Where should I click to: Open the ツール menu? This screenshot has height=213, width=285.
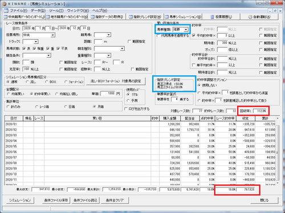(x=56, y=10)
